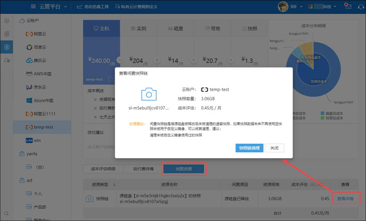Viewport: 366px width, 221px height.
Task: Open 优化仿真工具 in the top bar
Action: tap(93, 6)
